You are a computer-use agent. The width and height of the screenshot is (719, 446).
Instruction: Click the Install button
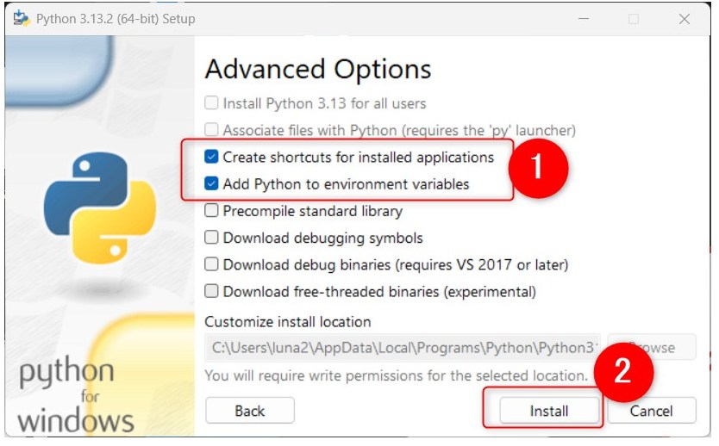click(x=549, y=411)
